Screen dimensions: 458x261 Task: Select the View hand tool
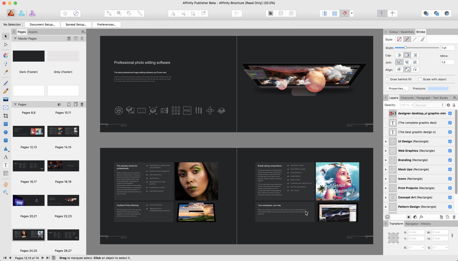pyautogui.click(x=6, y=184)
